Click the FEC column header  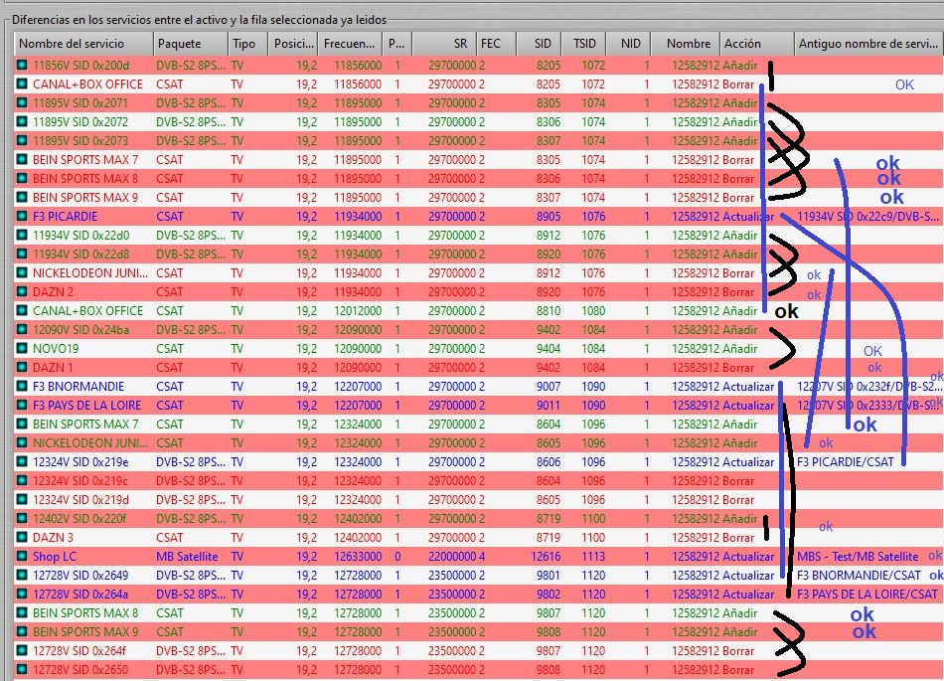(x=497, y=44)
